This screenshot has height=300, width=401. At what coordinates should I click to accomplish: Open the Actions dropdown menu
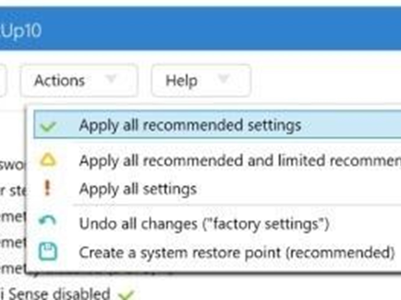pos(79,80)
